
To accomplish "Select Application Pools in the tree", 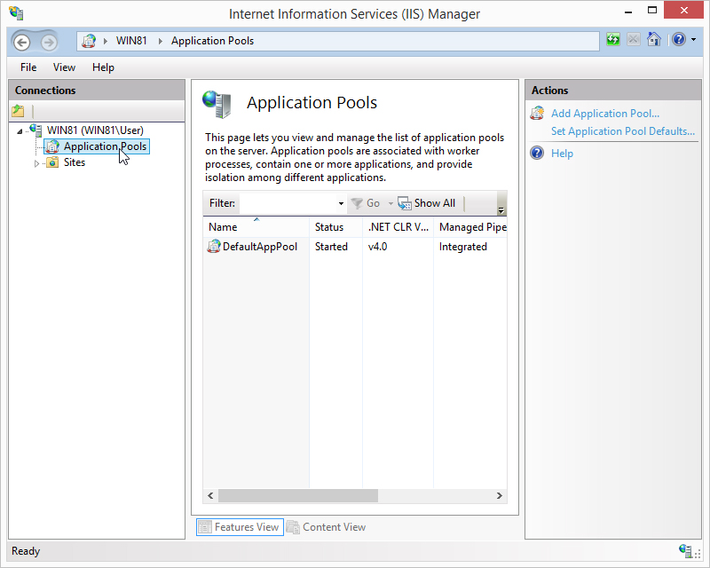I will point(105,146).
